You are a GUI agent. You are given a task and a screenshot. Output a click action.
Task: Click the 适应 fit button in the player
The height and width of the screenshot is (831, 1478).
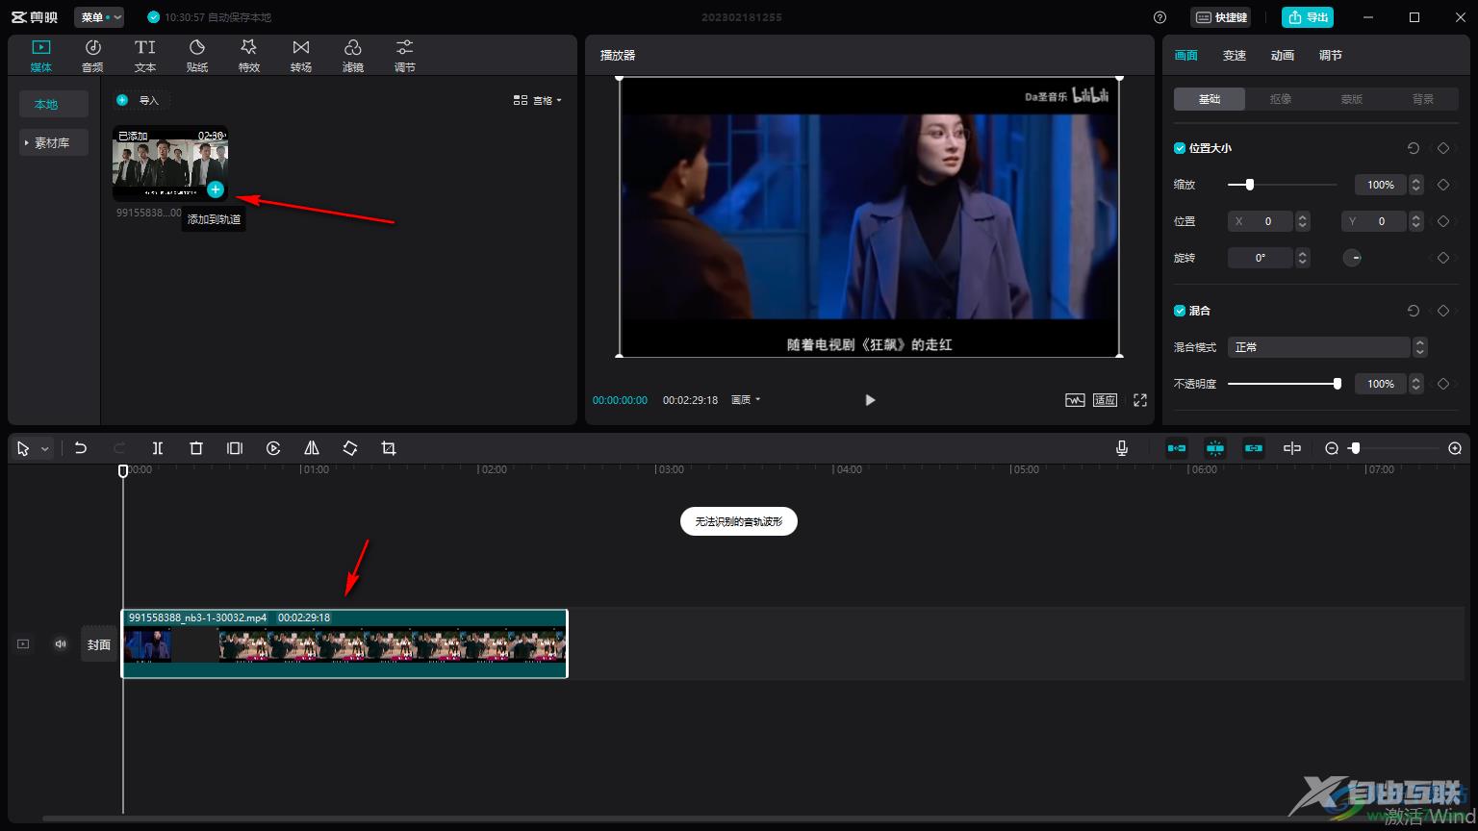coord(1105,400)
